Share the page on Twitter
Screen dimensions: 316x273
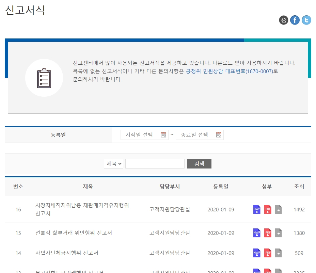306,20
